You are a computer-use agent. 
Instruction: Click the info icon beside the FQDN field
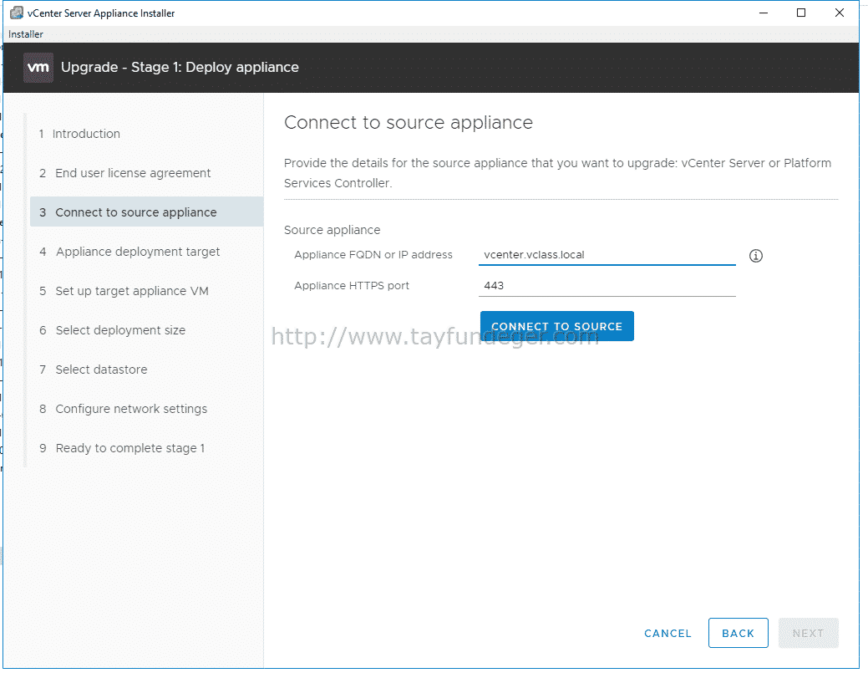755,256
